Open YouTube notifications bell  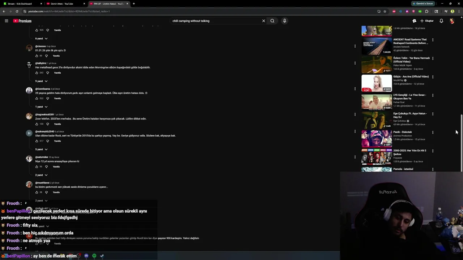(x=441, y=21)
